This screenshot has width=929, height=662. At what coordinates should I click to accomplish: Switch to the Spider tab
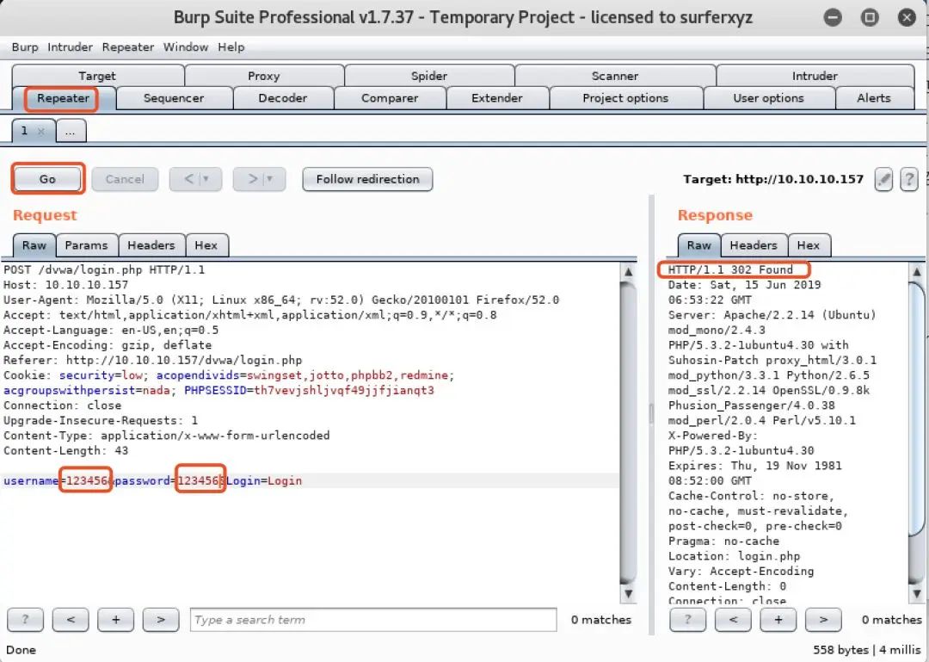point(429,76)
